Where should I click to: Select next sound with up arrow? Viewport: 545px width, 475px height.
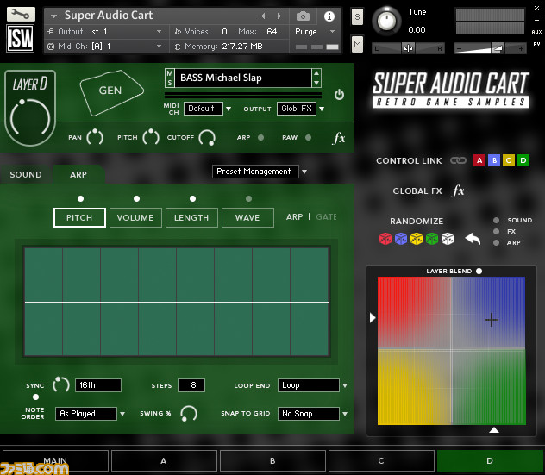coord(316,73)
